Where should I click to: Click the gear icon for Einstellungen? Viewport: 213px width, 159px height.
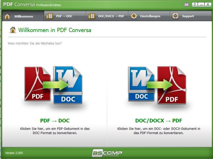point(134,16)
